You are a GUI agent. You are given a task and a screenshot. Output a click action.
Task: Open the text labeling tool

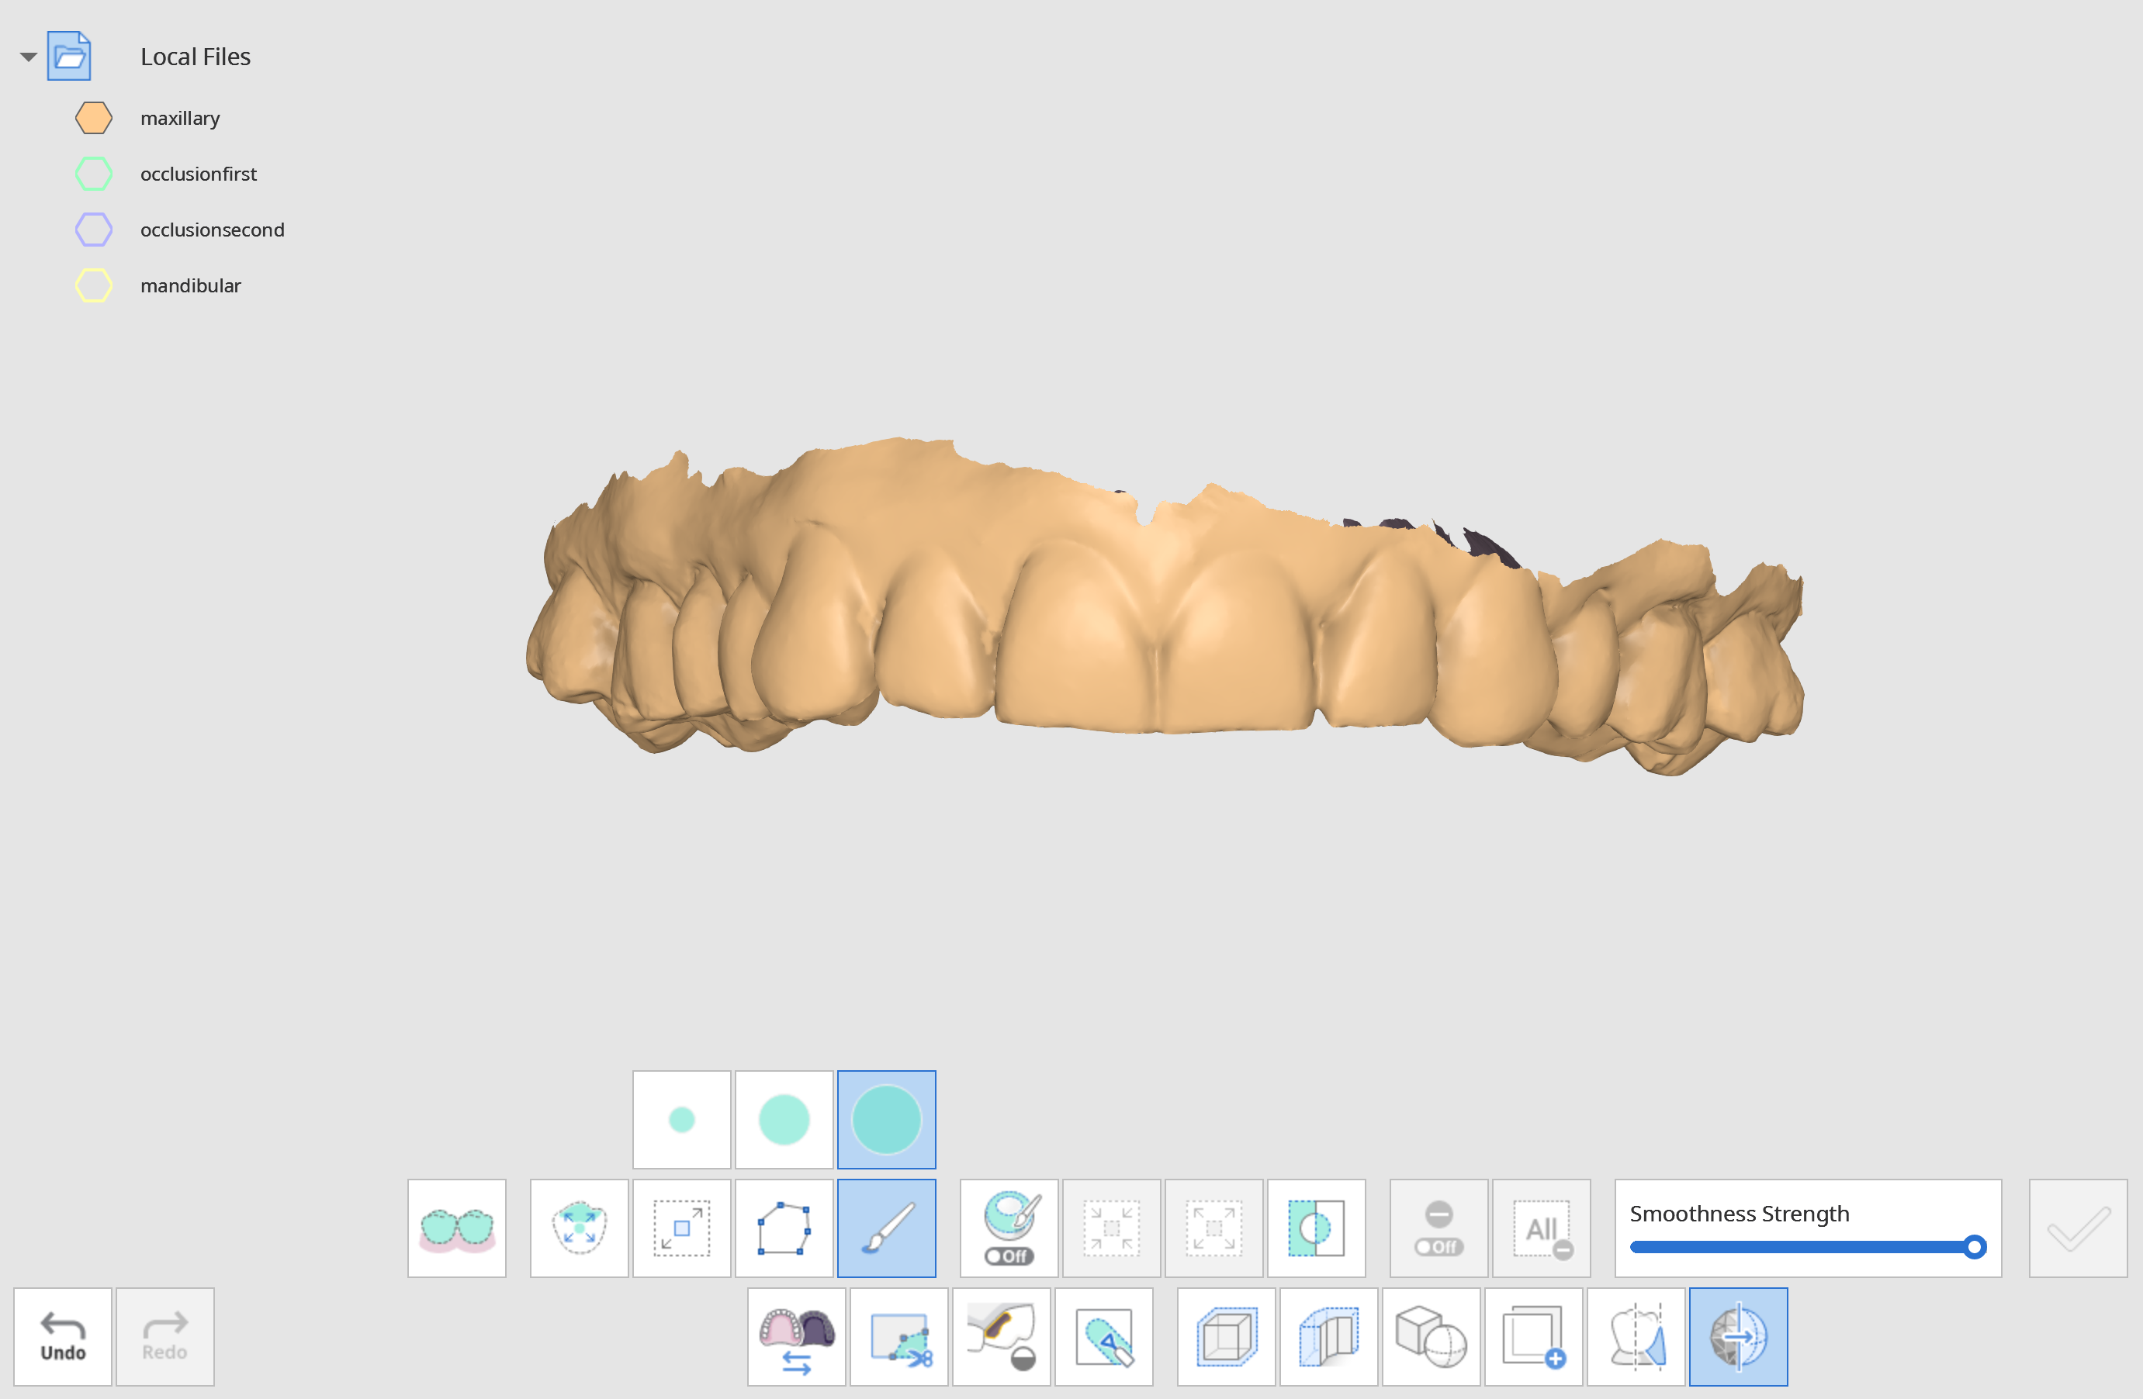1104,1337
